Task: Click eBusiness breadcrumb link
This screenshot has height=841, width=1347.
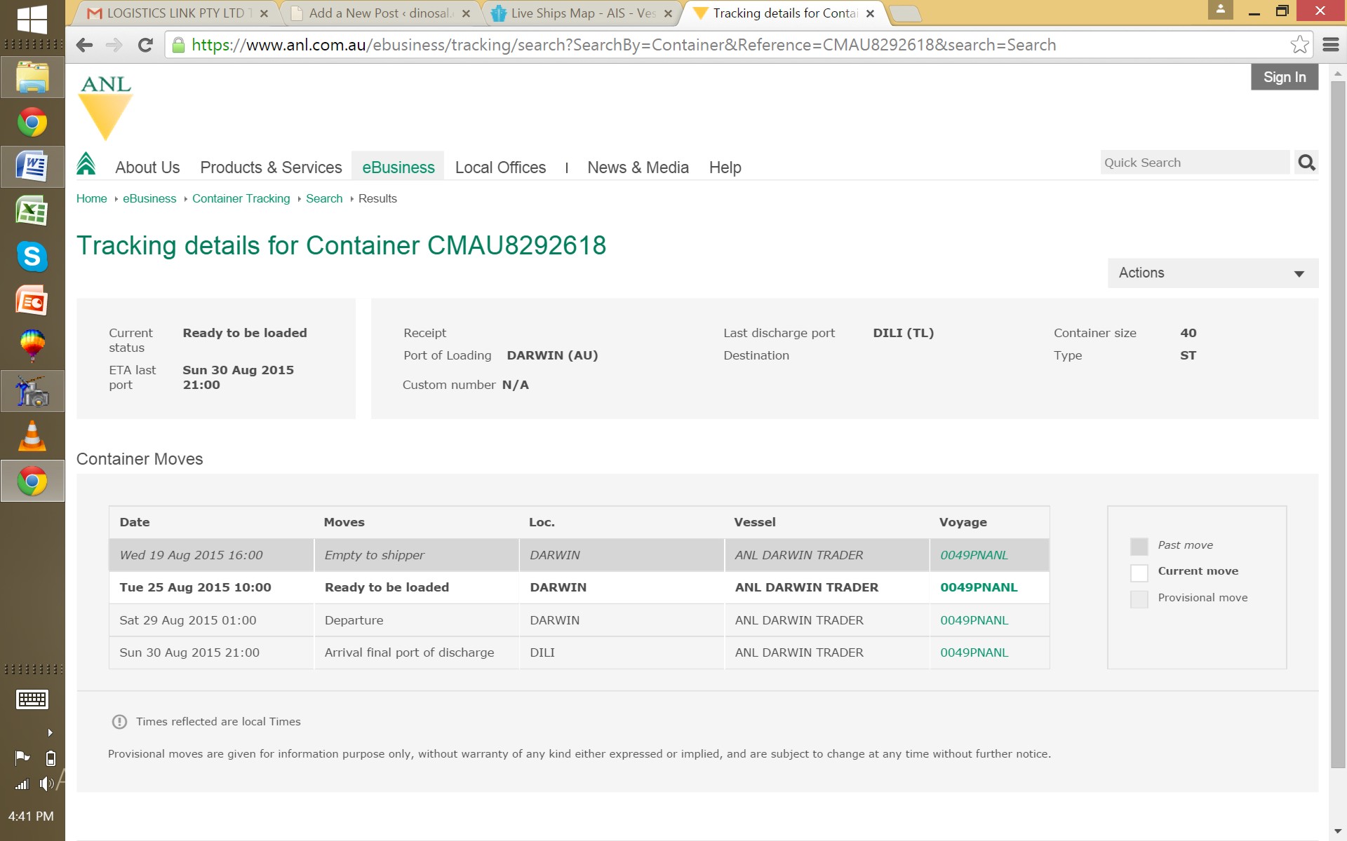Action: pyautogui.click(x=149, y=199)
